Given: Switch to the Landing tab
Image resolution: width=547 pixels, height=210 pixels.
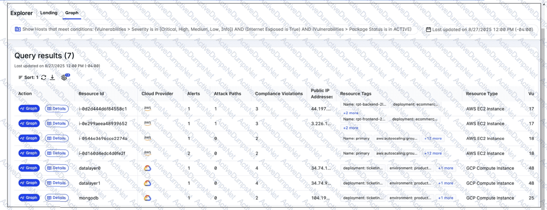Looking at the screenshot, I should [49, 13].
